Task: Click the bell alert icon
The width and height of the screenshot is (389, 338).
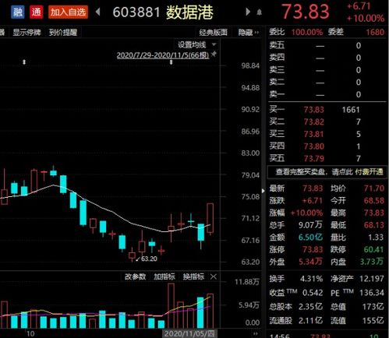Action: (260, 12)
